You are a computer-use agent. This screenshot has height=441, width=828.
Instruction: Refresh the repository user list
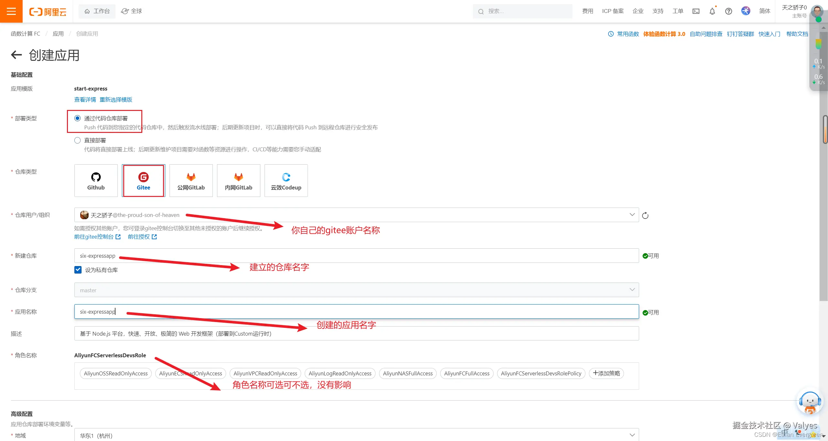coord(645,216)
